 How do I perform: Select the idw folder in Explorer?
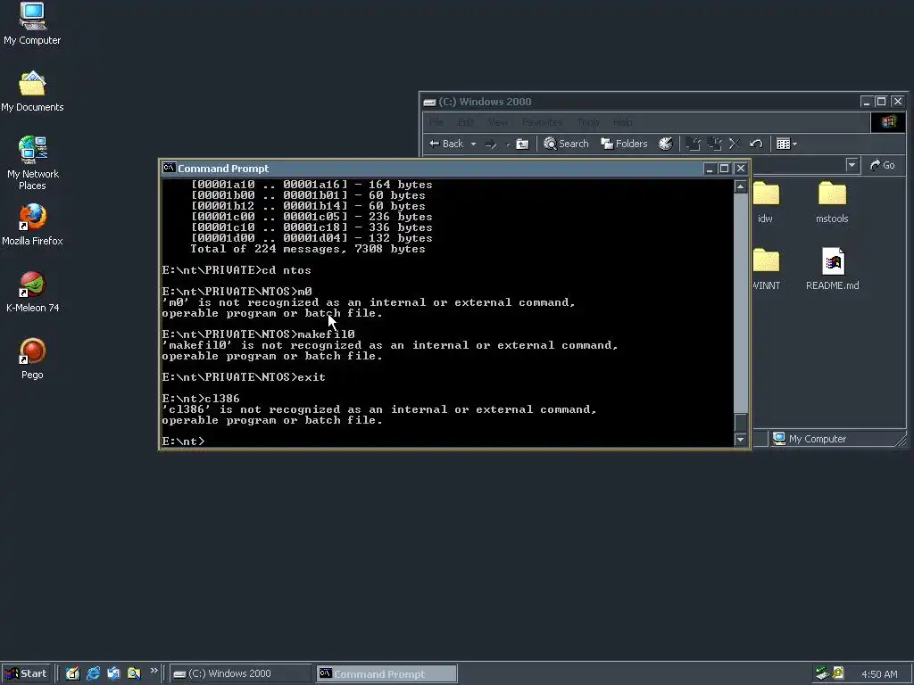point(765,202)
